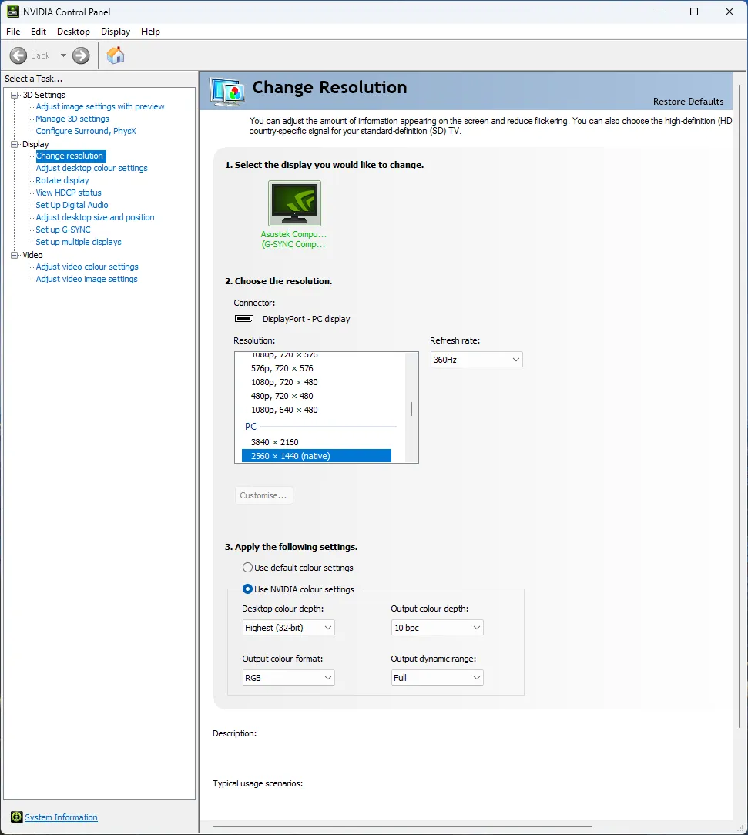Click the resolution list scrollbar thumb
The height and width of the screenshot is (835, 748).
411,408
